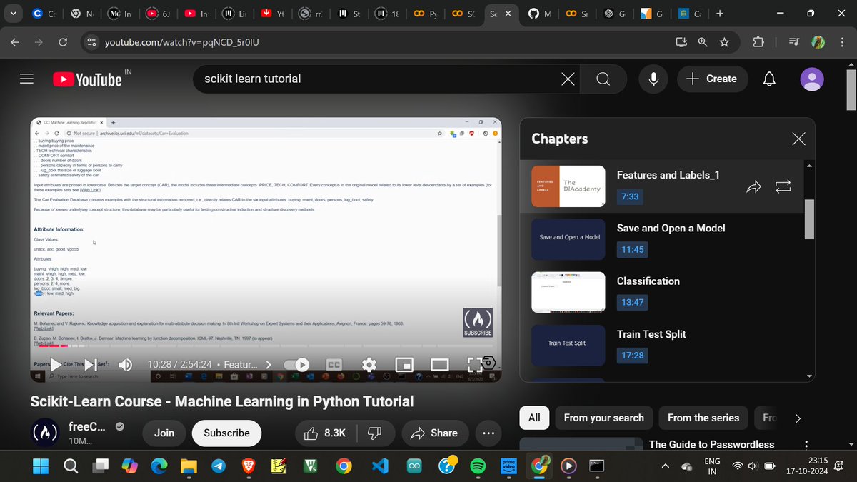Open Visual Studio Code from taskbar

coord(380,466)
